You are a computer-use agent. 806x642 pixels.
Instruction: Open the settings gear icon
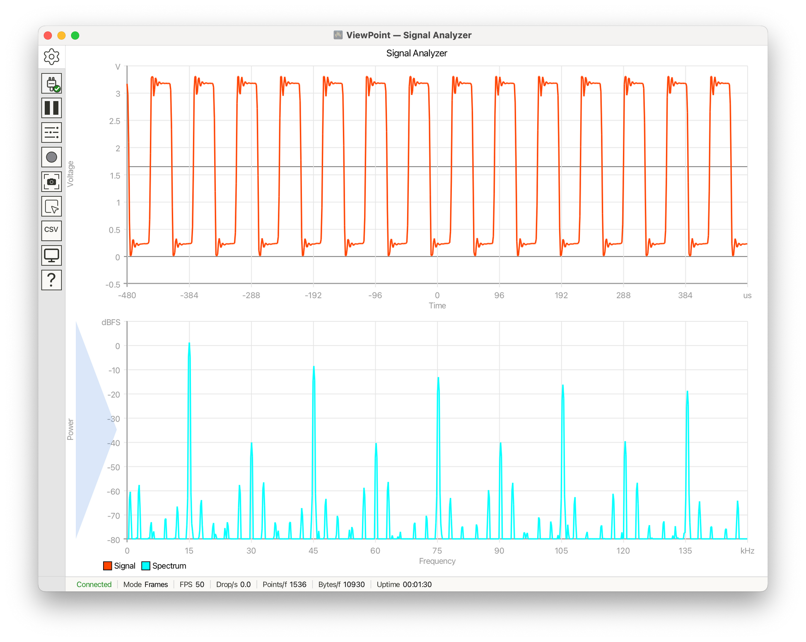[x=51, y=57]
